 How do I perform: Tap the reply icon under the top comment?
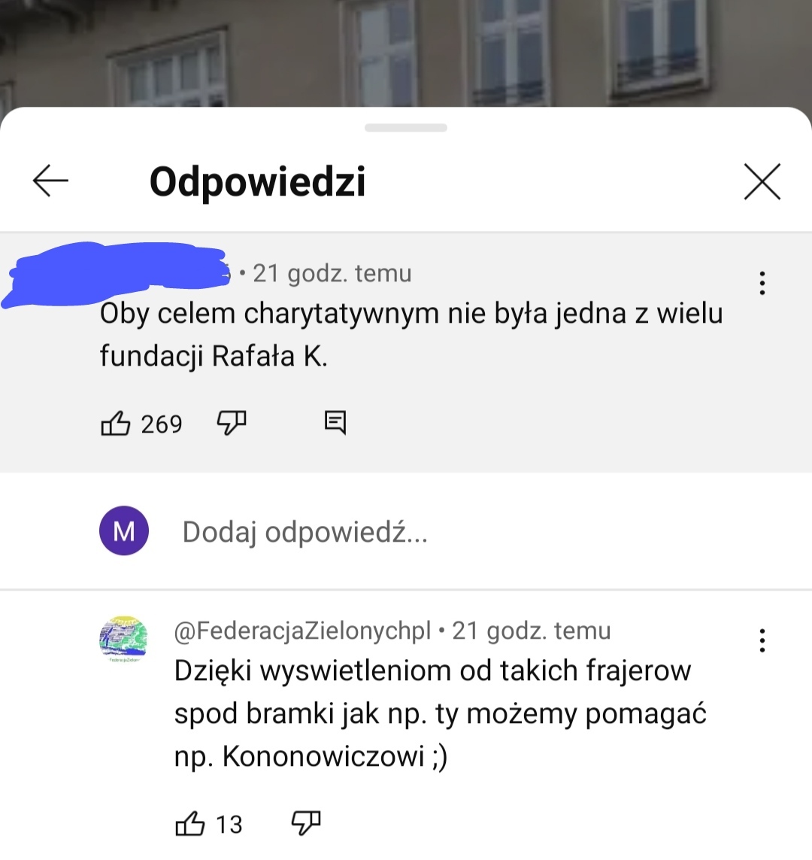335,423
